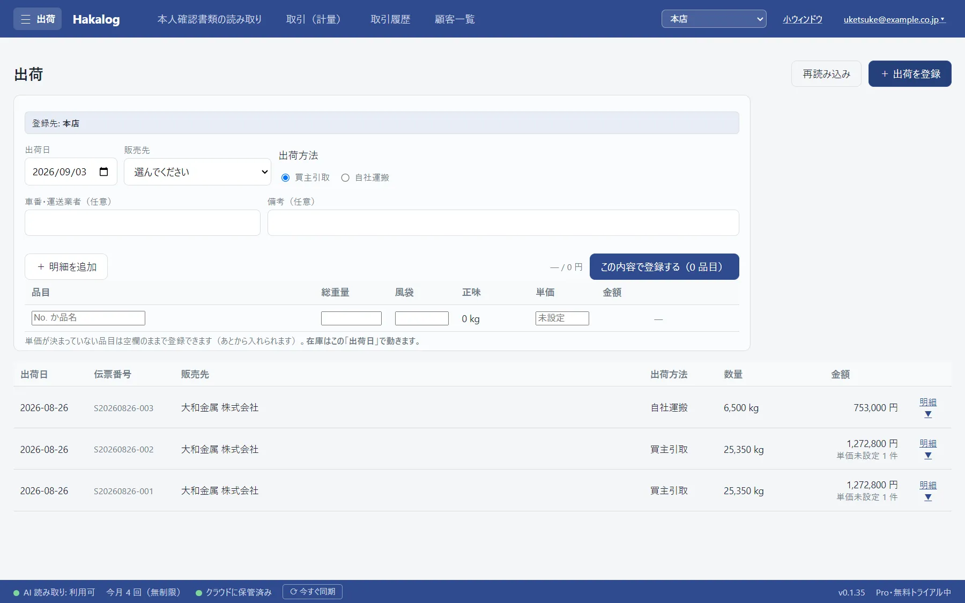Focus the 備考（任意） input field
This screenshot has height=603, width=965.
point(503,222)
